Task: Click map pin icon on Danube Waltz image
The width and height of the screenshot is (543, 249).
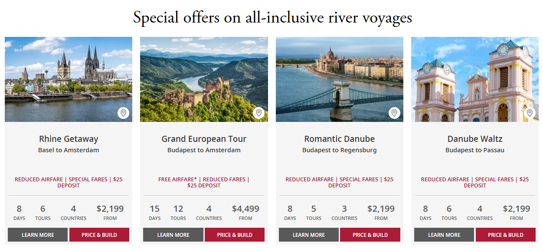Action: click(530, 113)
